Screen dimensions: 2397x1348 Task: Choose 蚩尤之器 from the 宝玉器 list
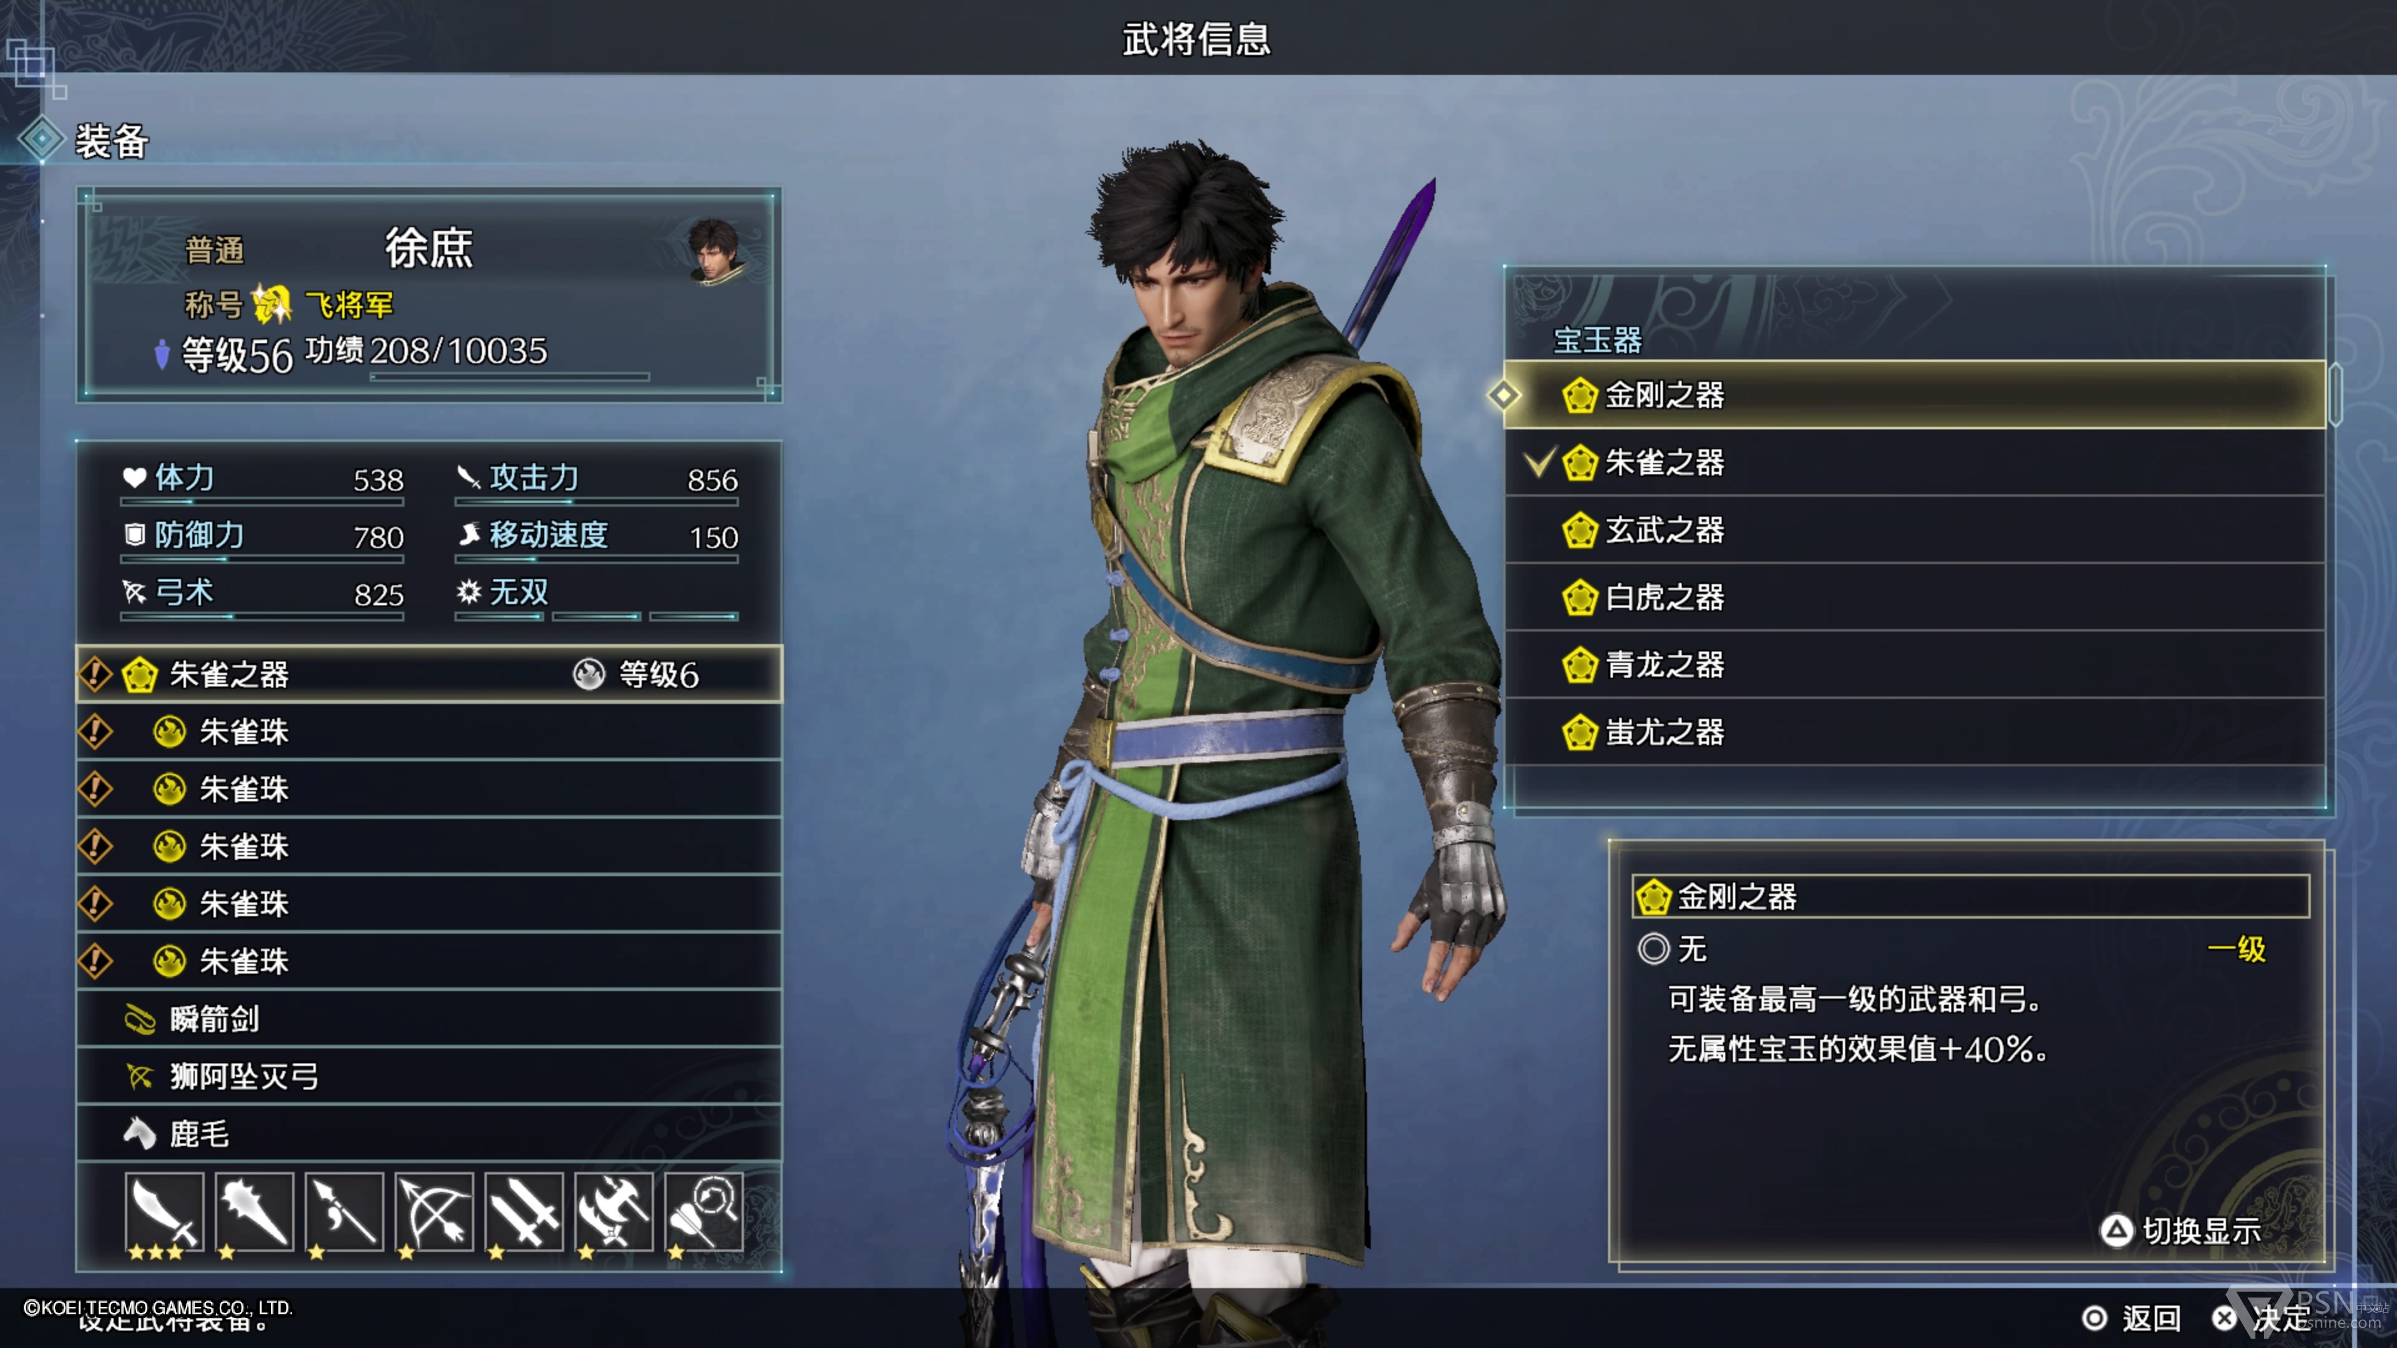pos(1914,732)
